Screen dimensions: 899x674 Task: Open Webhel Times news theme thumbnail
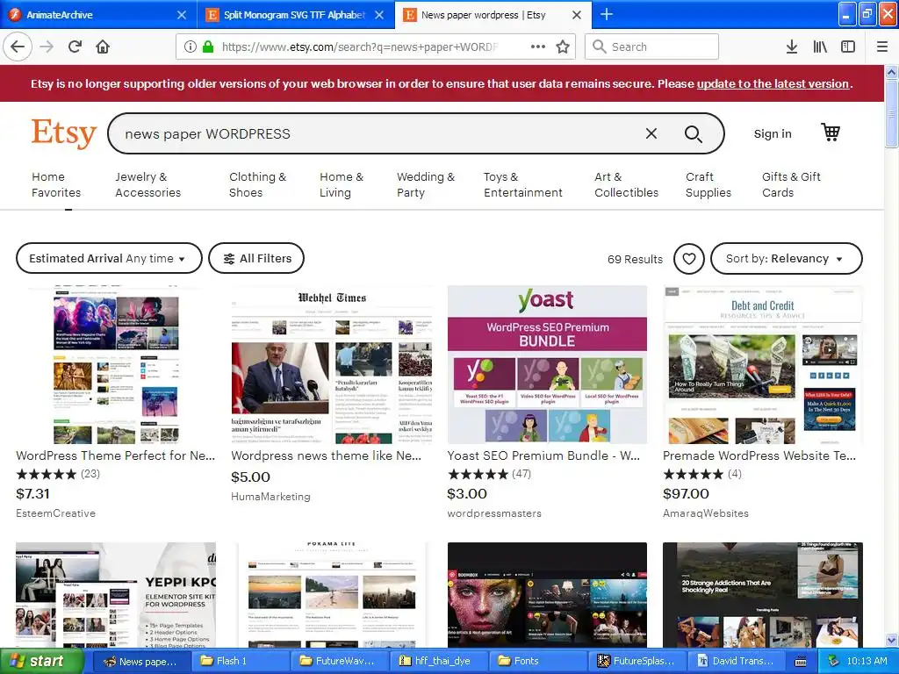click(331, 364)
